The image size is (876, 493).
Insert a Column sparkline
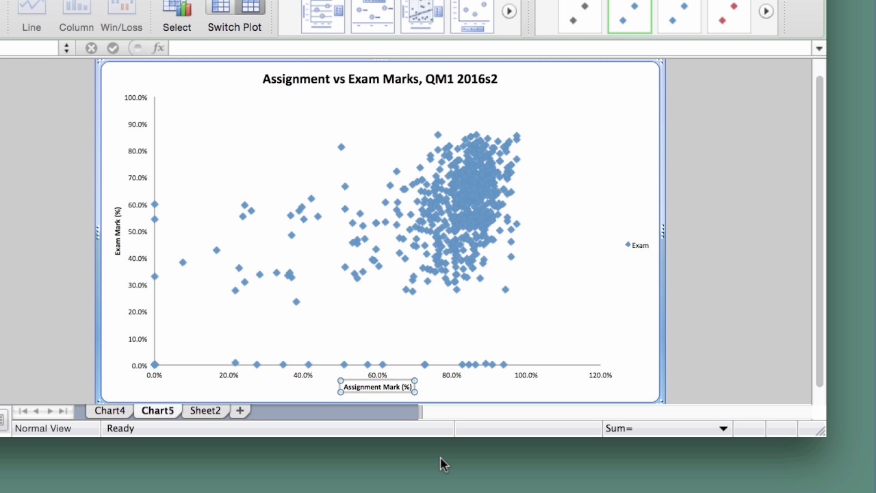(x=76, y=16)
